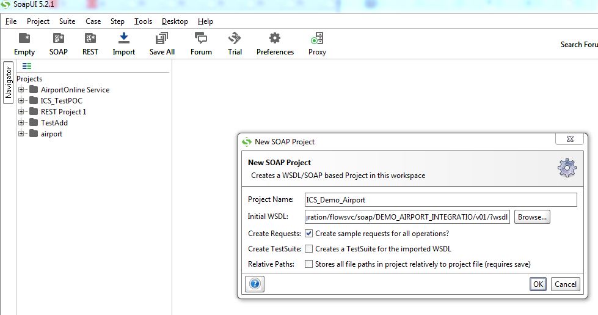Enable Create TestSuite checkbox
Image resolution: width=598 pixels, height=315 pixels.
click(309, 248)
